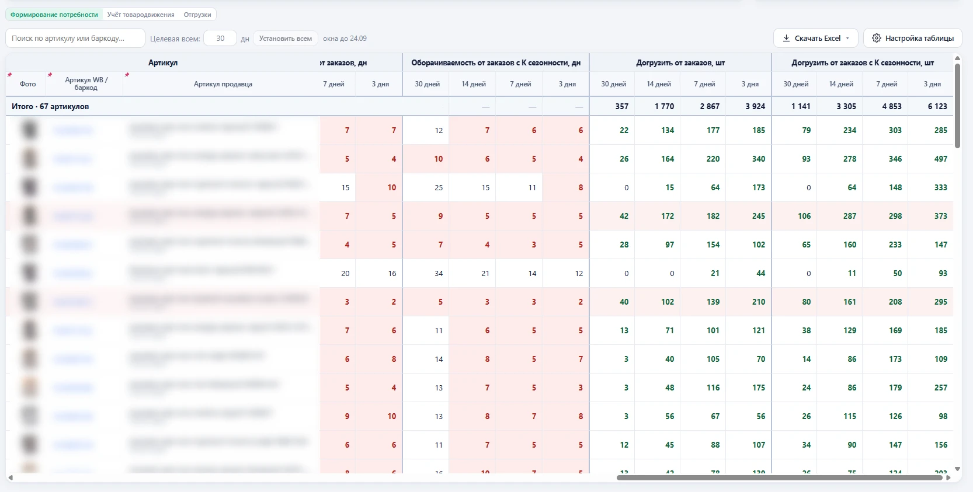The height and width of the screenshot is (492, 973).
Task: Click the Догрузить от заказов, шт group header
Action: coord(680,62)
